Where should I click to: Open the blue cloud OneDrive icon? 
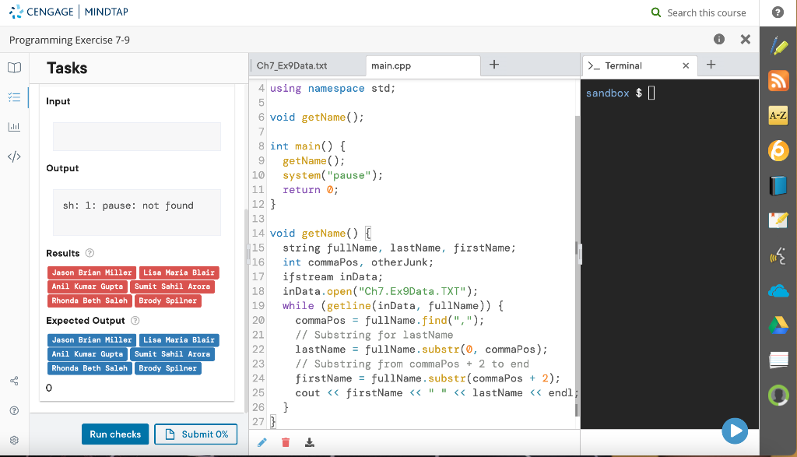click(778, 290)
